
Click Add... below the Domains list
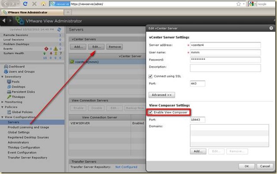tap(198, 151)
